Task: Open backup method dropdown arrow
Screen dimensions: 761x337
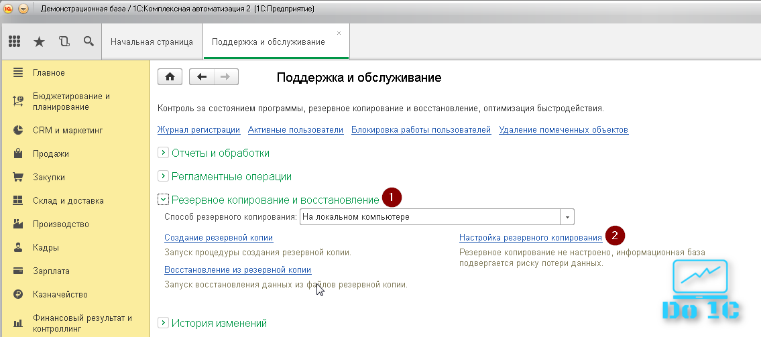Action: point(568,217)
